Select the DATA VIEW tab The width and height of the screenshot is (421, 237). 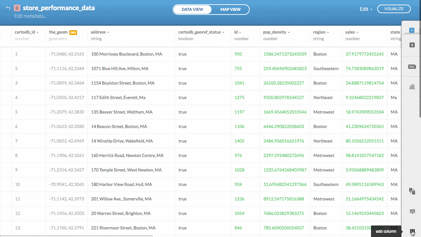tap(192, 9)
